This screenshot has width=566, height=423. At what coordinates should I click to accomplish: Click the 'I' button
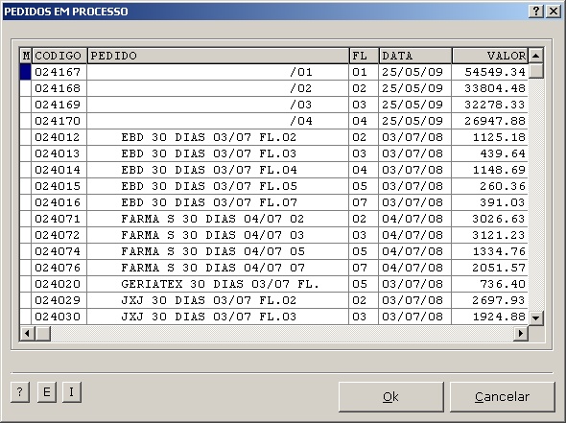(x=72, y=392)
